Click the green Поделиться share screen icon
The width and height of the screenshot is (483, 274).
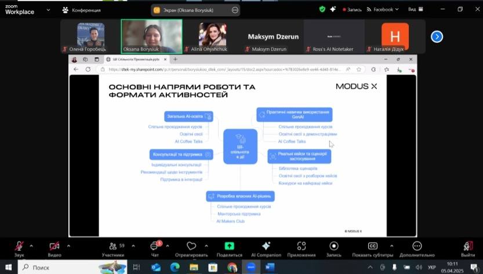(229, 246)
